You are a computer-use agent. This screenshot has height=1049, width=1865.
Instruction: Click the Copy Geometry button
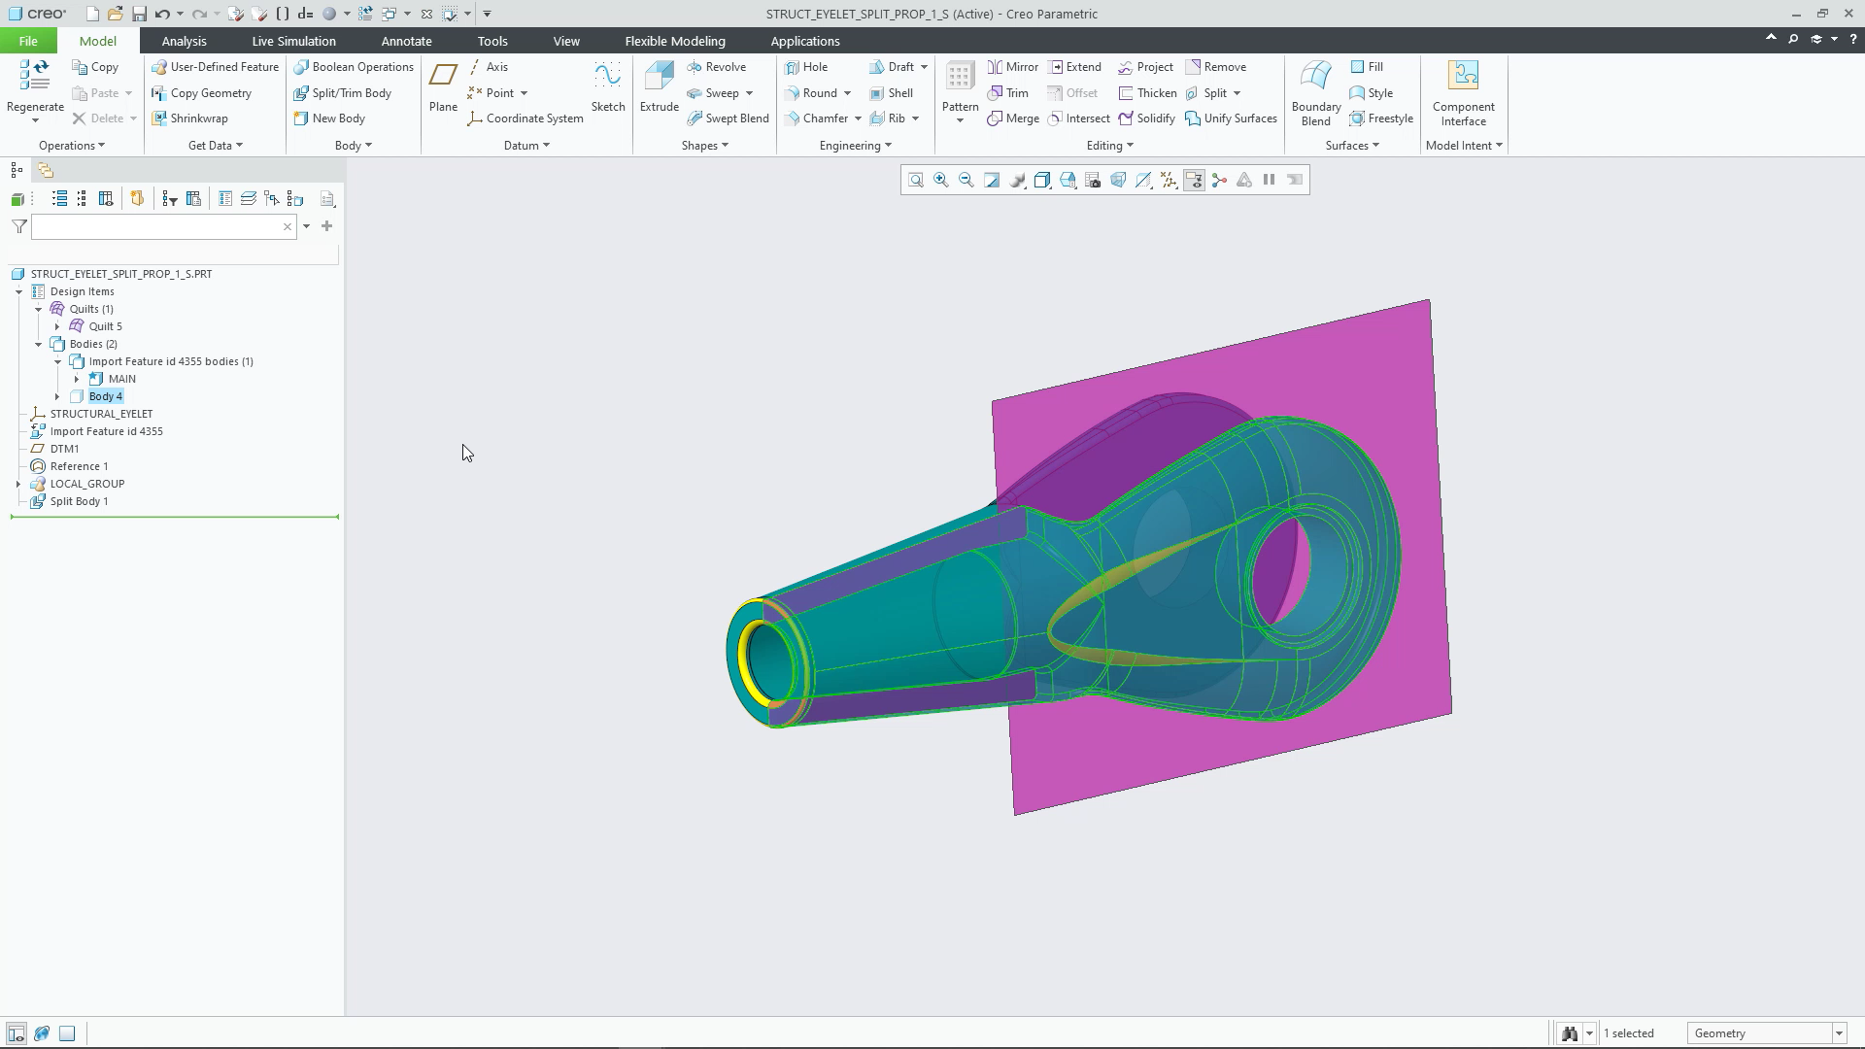click(201, 93)
